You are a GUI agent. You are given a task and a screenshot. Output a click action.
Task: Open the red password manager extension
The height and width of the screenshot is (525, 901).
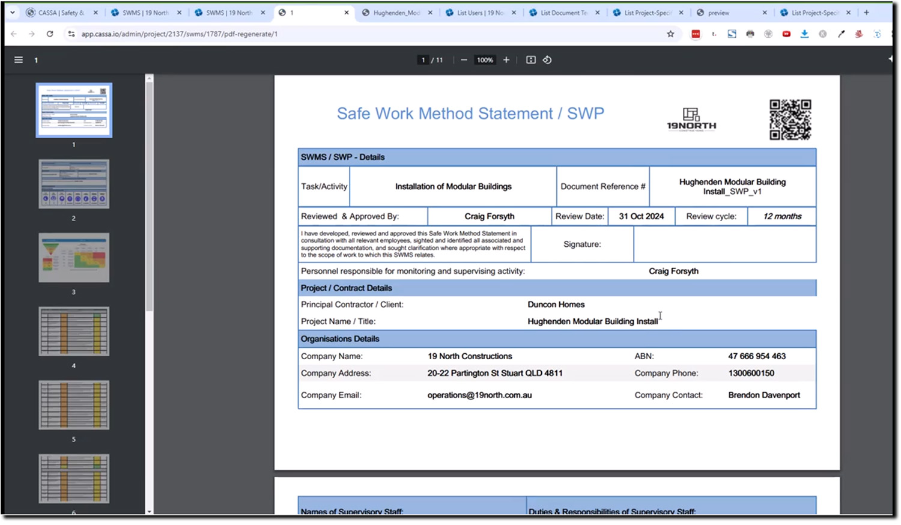[x=696, y=34]
